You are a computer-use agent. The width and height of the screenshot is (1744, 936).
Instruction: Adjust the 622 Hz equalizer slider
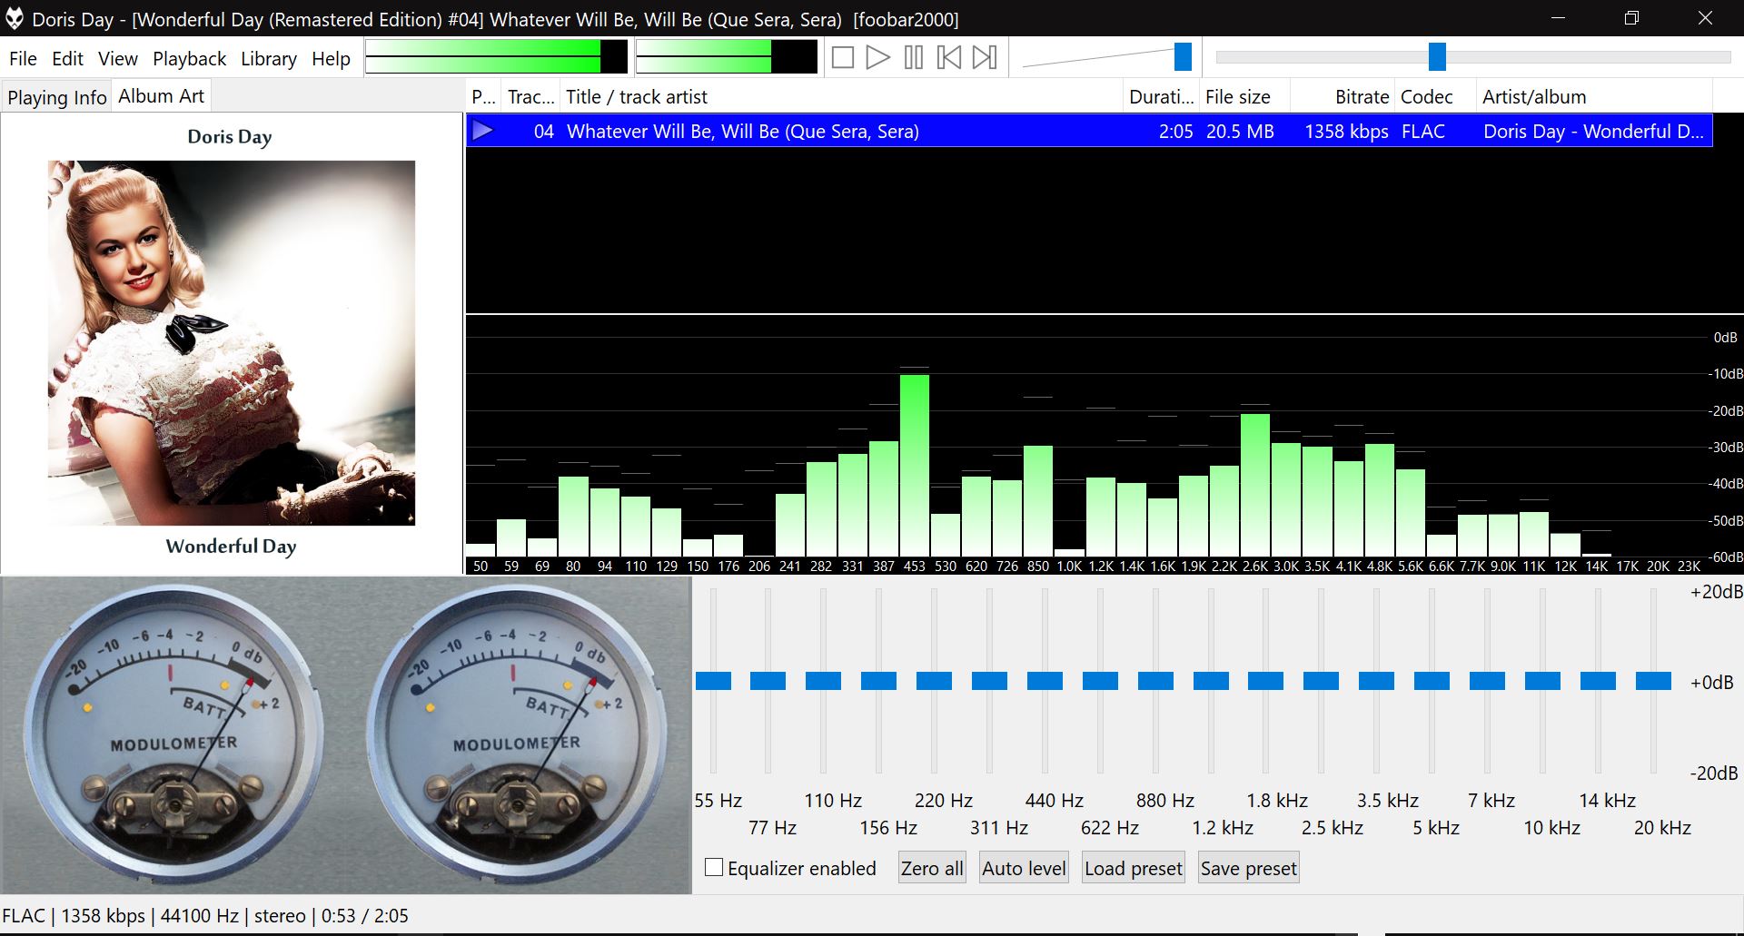(1100, 681)
